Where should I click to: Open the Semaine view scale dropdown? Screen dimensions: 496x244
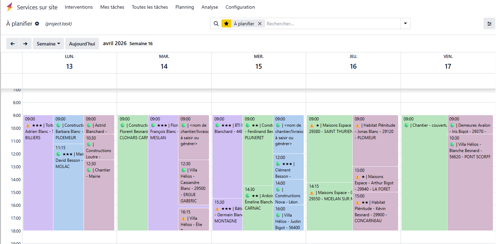pyautogui.click(x=48, y=44)
